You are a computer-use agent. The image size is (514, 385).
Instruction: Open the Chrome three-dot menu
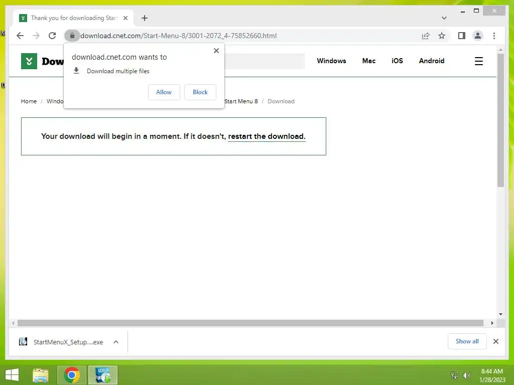point(494,36)
